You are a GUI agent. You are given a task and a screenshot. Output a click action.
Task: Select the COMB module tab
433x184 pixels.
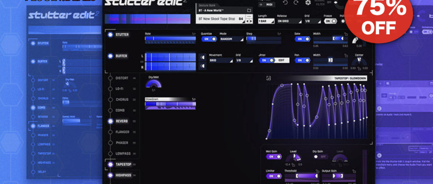pyautogui.click(x=120, y=110)
